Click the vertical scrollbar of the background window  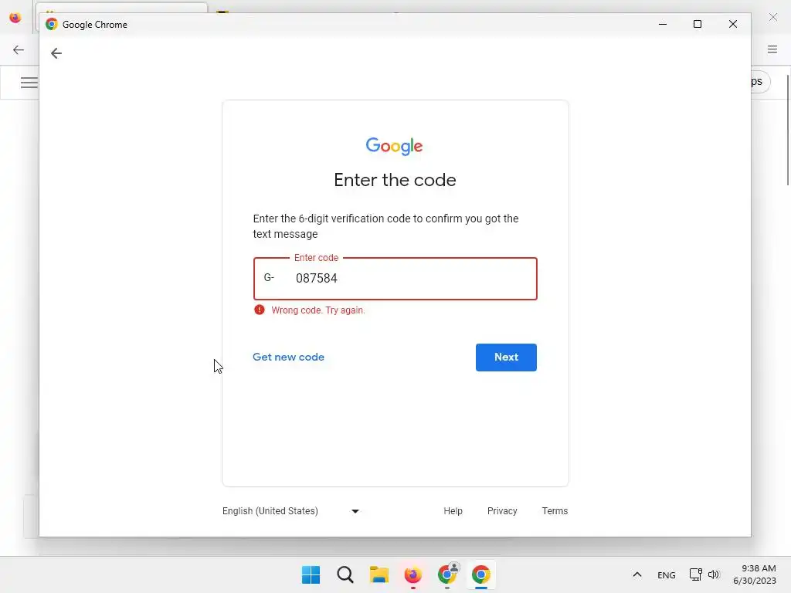pyautogui.click(x=787, y=130)
